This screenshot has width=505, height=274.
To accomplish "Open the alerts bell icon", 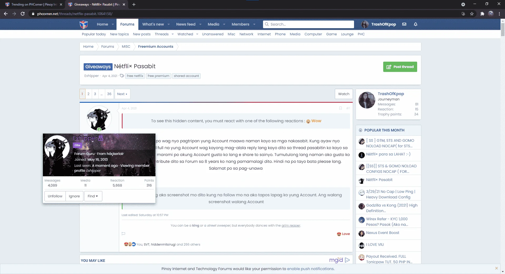I will tap(416, 24).
